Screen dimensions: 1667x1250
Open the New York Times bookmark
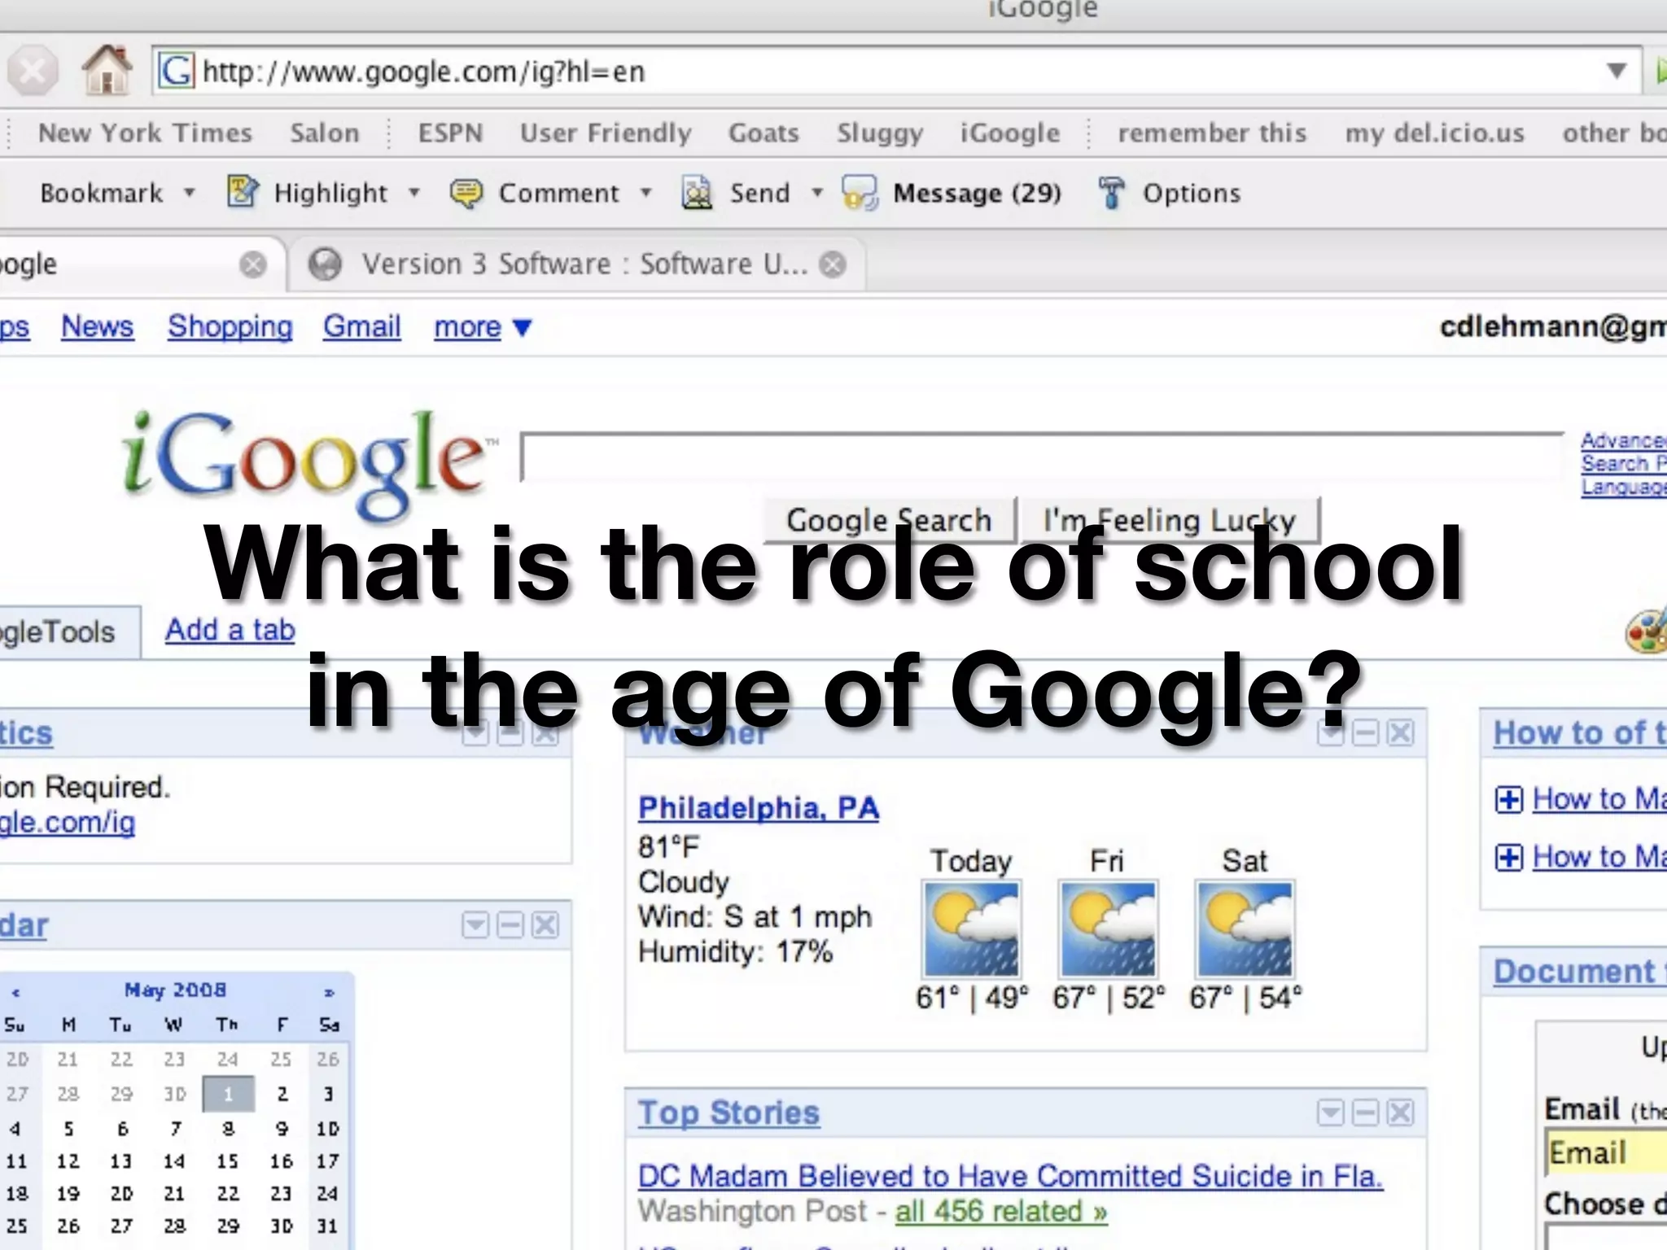[145, 133]
